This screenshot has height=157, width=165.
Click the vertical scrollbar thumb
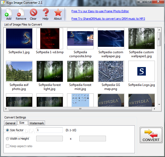[x=159, y=39]
